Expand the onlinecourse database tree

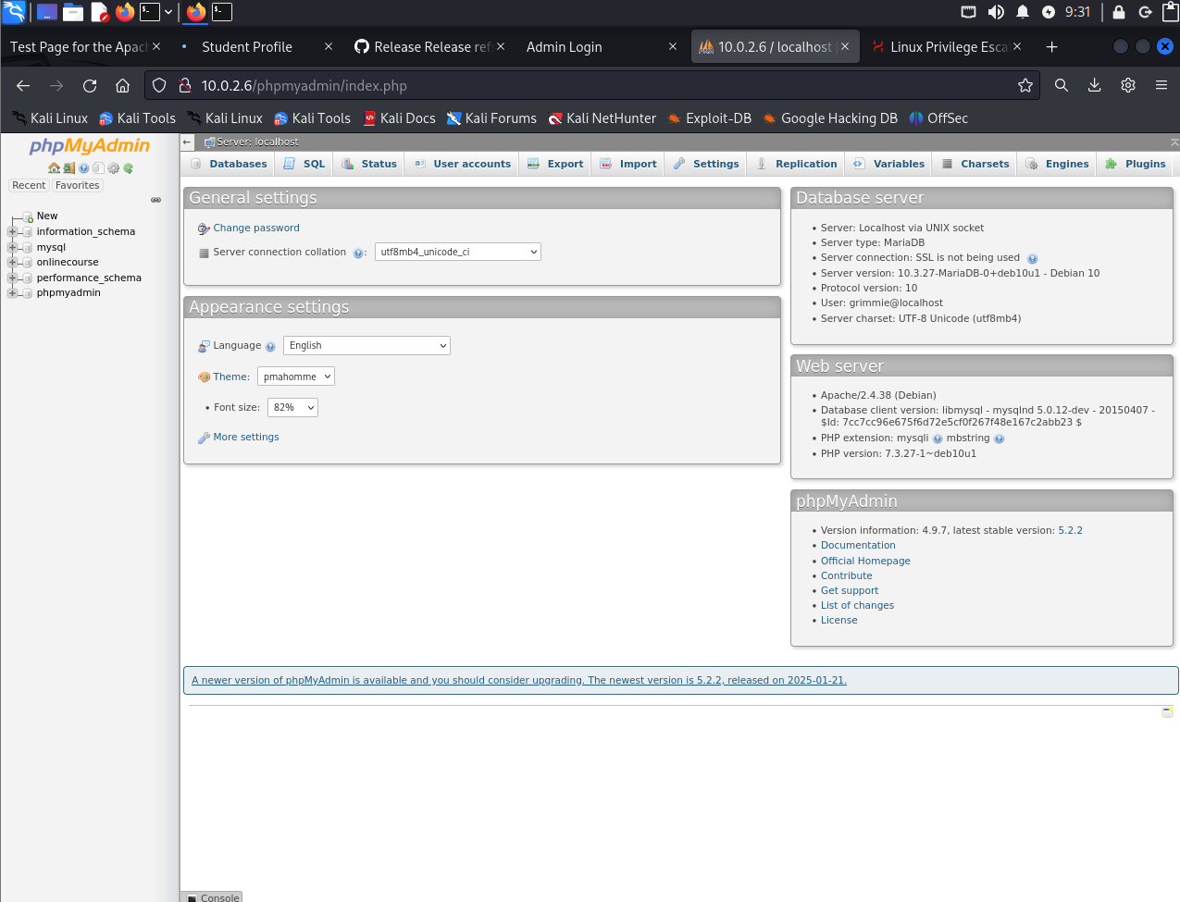pyautogui.click(x=12, y=263)
